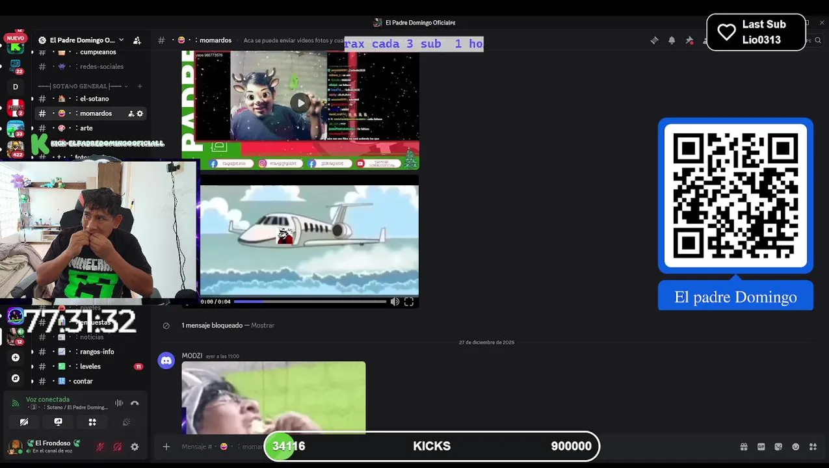Open gift icon in message bar
The width and height of the screenshot is (829, 468).
(x=744, y=447)
